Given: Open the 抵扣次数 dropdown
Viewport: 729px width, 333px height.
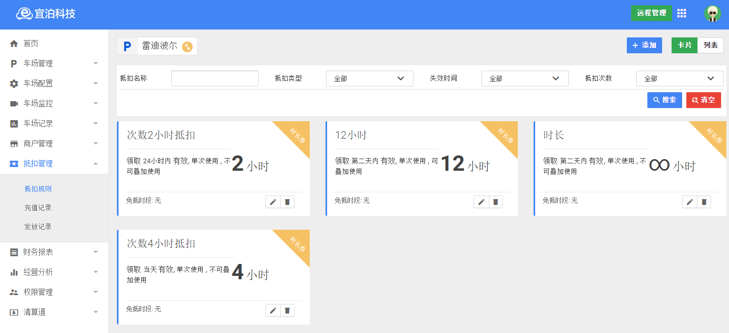Looking at the screenshot, I should pos(680,79).
